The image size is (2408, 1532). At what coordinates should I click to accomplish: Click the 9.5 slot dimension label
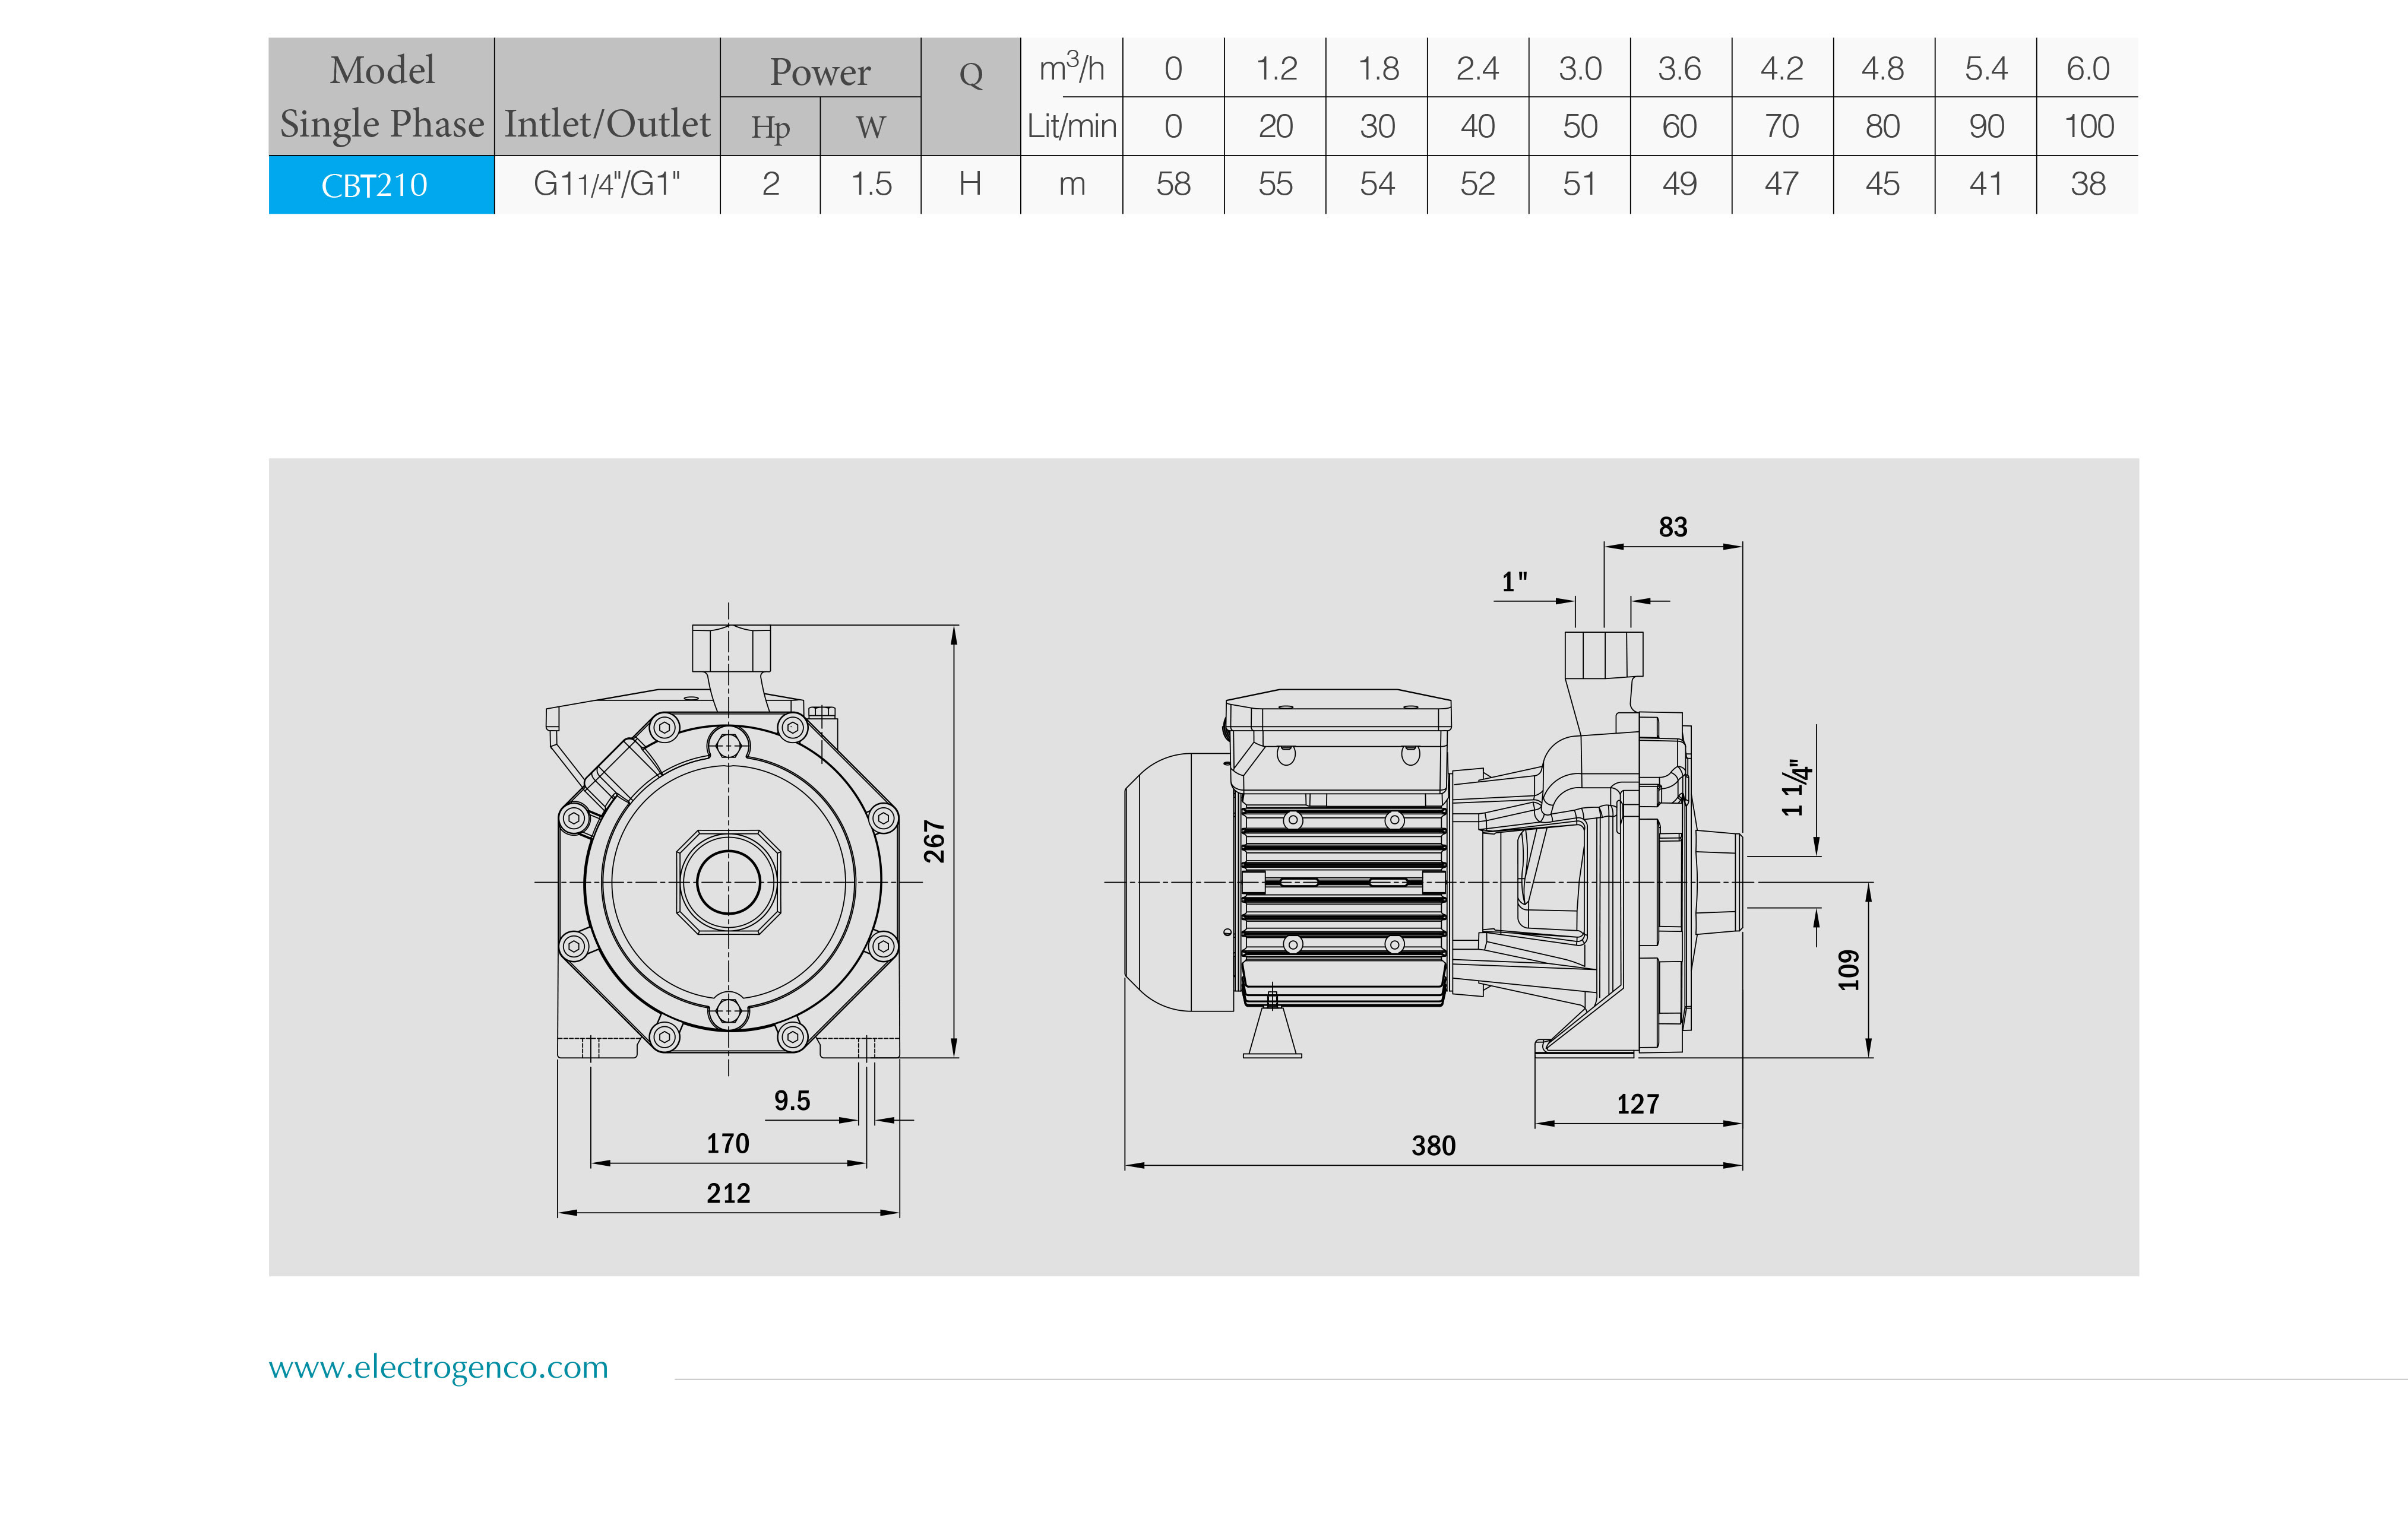point(791,1100)
